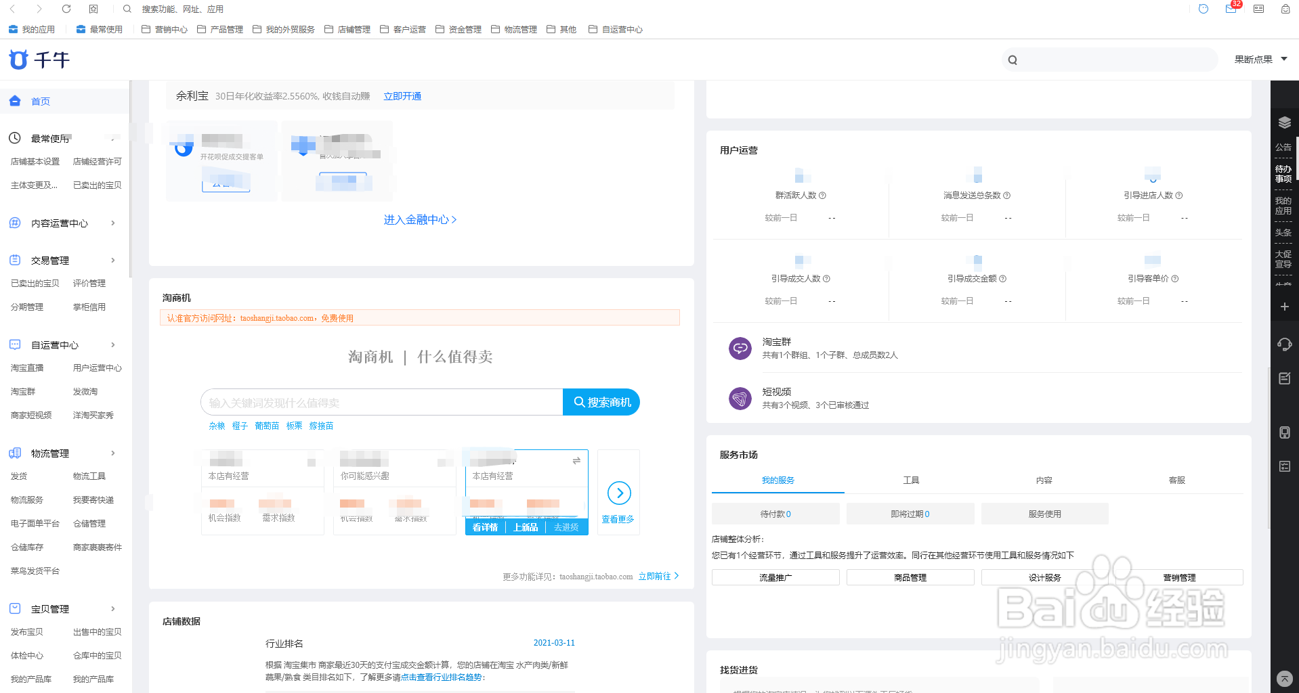
Task: Click 葡萄苗 keyword suggestion
Action: click(267, 426)
